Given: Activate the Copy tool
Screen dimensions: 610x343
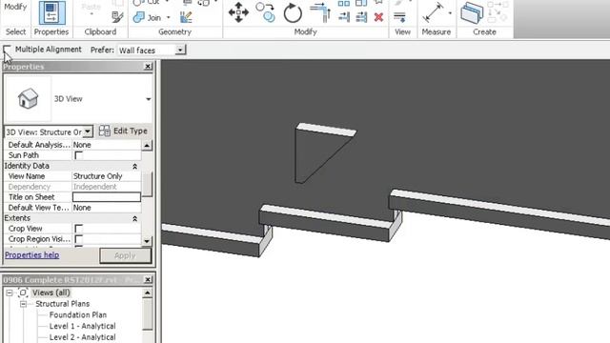Looking at the screenshot, I should point(266,12).
